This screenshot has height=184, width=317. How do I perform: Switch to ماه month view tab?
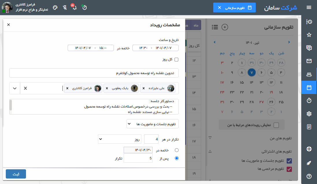point(196,25)
